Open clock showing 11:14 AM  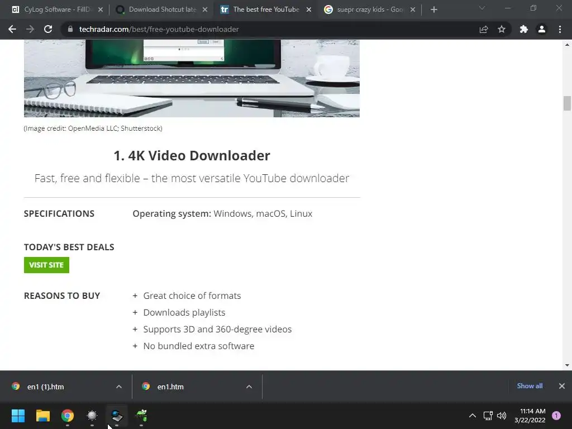point(530,416)
